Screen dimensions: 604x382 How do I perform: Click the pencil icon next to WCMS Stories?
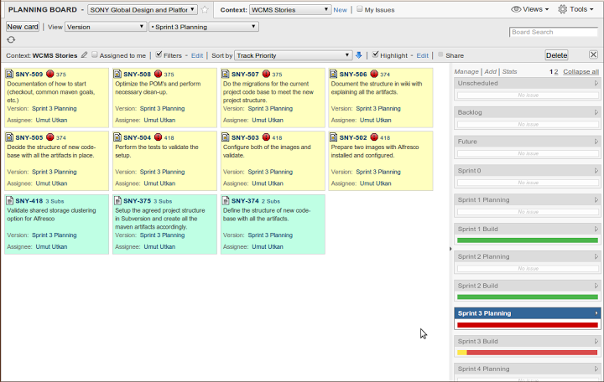(x=85, y=55)
